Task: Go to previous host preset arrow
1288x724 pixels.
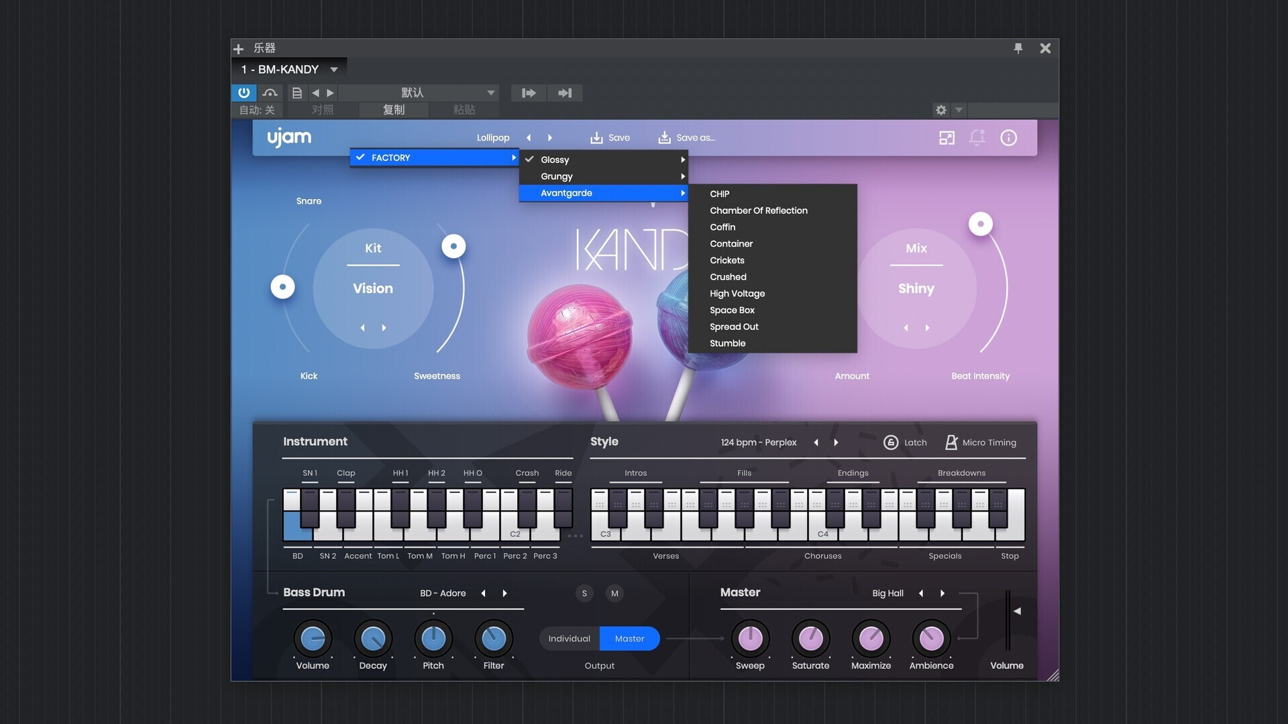Action: click(x=315, y=93)
